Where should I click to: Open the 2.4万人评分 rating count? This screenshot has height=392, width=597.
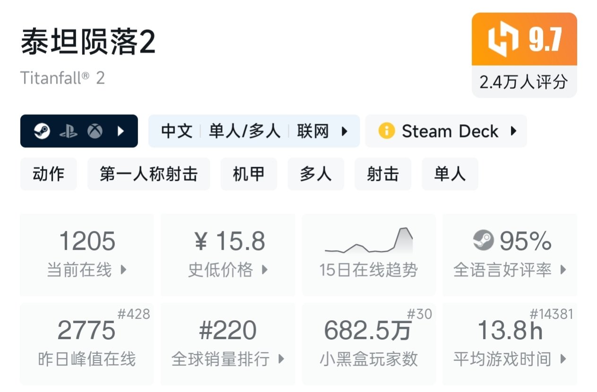pyautogui.click(x=524, y=82)
